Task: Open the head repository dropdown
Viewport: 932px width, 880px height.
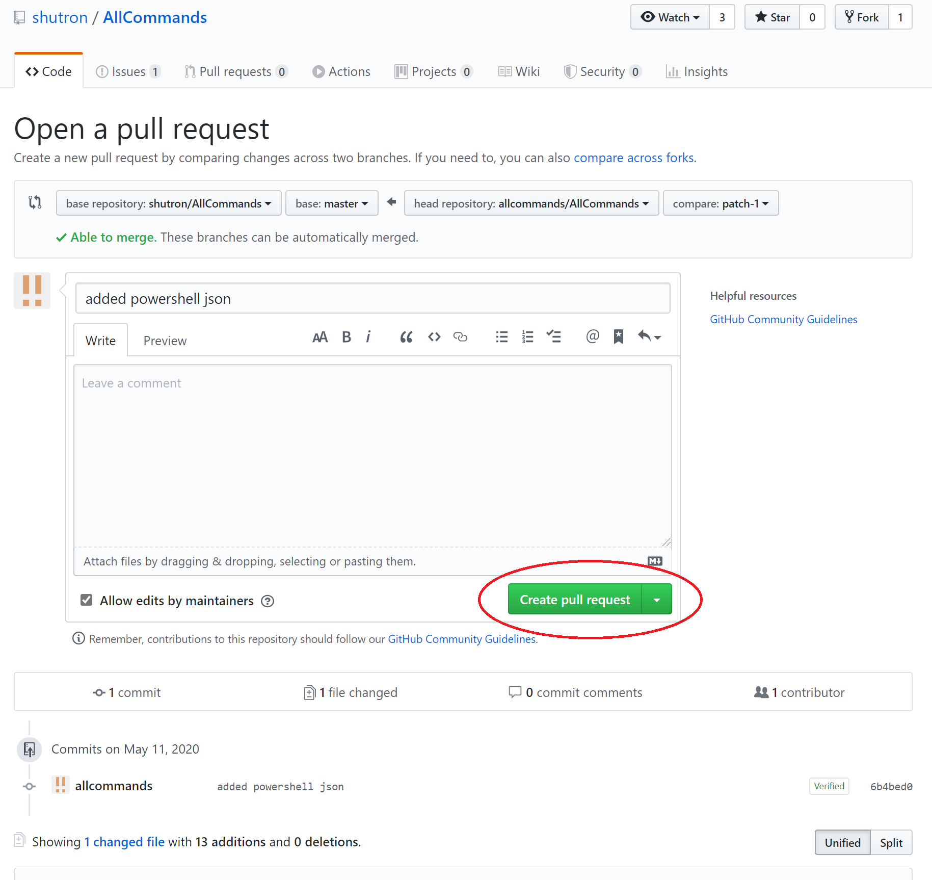Action: point(531,203)
